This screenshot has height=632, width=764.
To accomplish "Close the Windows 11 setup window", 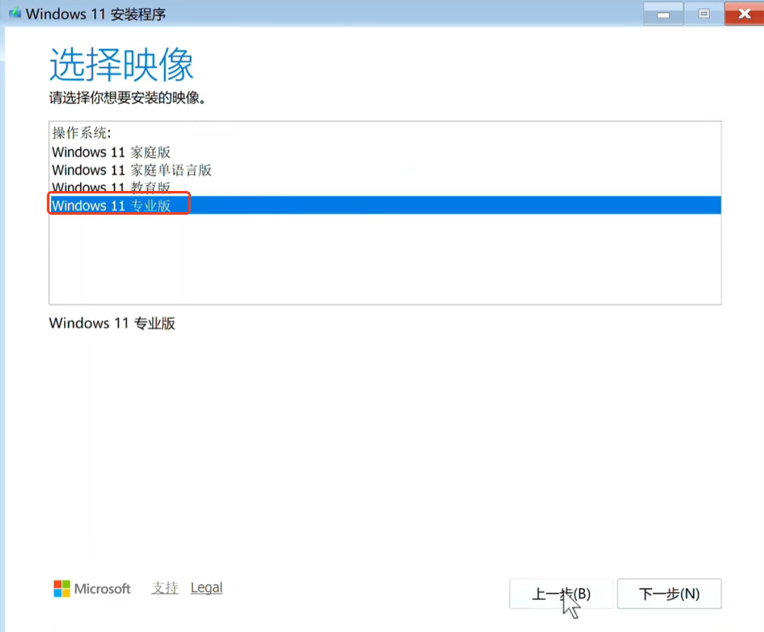I will click(x=744, y=14).
